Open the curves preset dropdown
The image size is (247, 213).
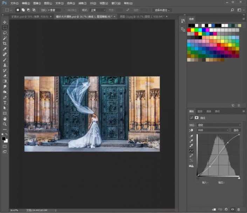(x=219, y=125)
